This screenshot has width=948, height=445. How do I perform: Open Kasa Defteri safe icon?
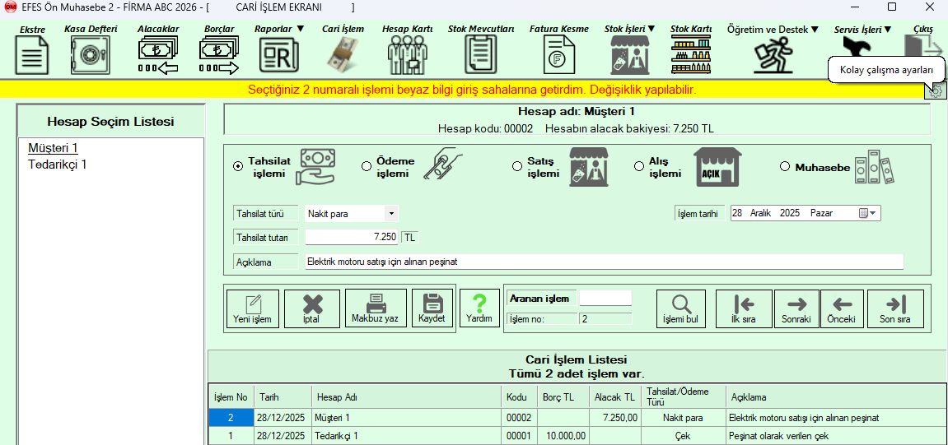[91, 55]
